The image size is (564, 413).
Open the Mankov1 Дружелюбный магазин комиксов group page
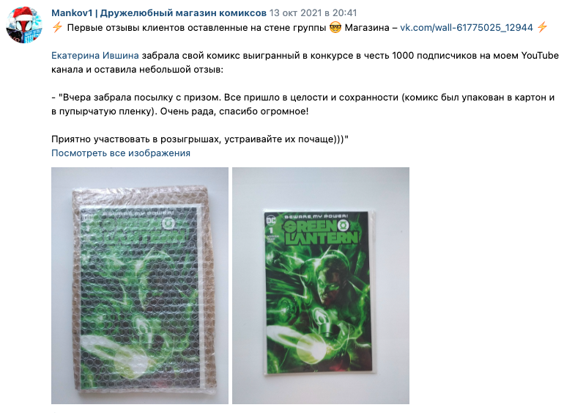[x=159, y=13]
